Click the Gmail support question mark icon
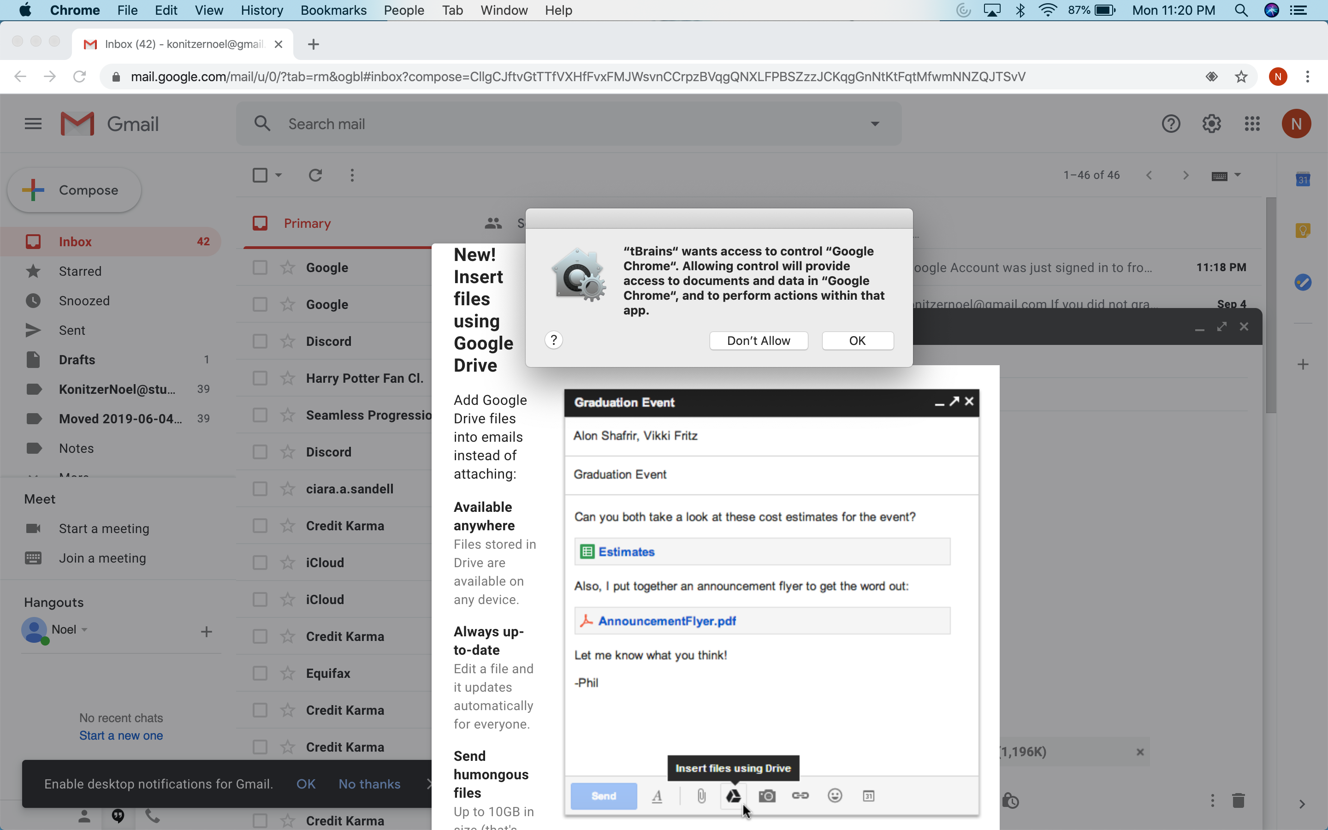 [1170, 124]
